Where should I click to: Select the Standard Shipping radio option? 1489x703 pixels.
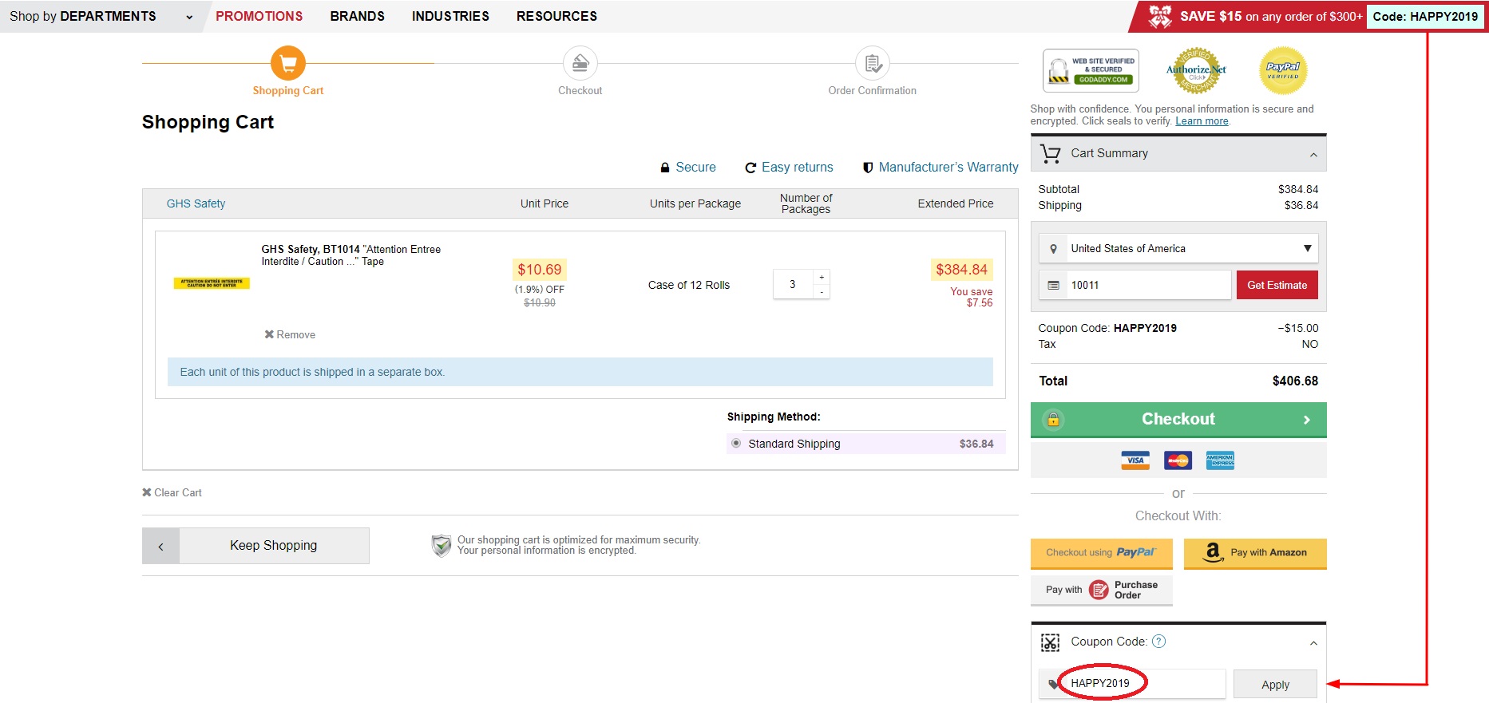coord(736,444)
